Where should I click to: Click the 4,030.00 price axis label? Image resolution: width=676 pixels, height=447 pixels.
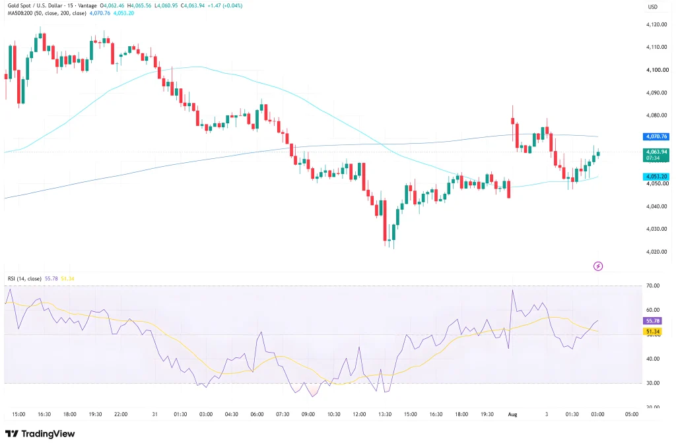tap(657, 229)
